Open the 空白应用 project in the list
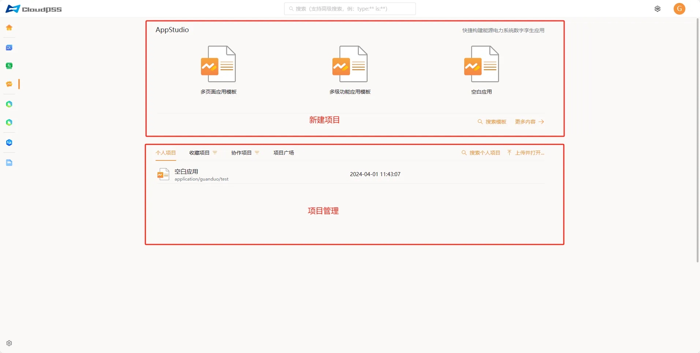The height and width of the screenshot is (353, 700). coord(186,171)
